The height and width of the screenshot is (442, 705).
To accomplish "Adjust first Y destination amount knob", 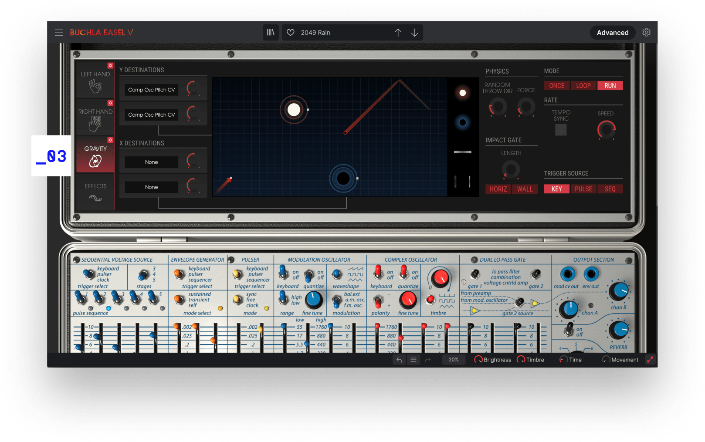I will (194, 89).
